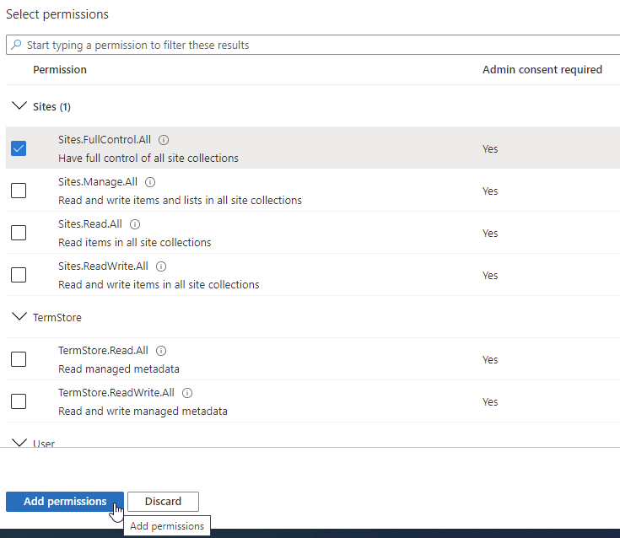Collapse the TermStore permission group

pyautogui.click(x=19, y=317)
